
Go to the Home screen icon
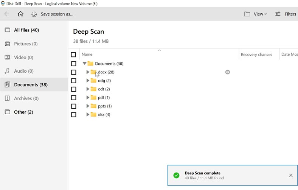tap(20, 14)
